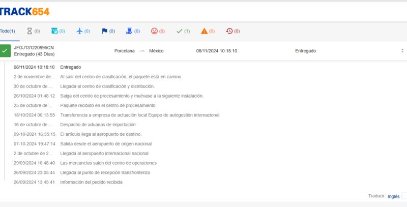Click 'Llegada al centro de clasificación y distribución' event
407x207 pixels.
click(x=107, y=86)
